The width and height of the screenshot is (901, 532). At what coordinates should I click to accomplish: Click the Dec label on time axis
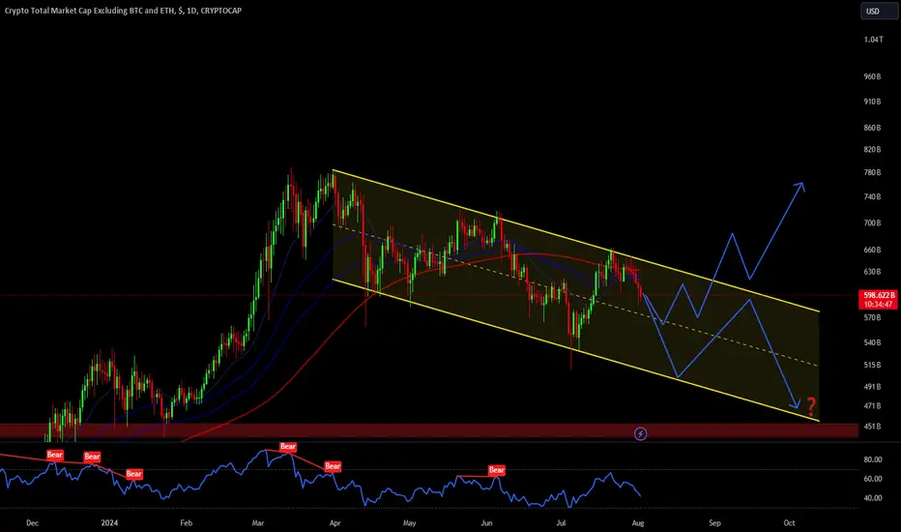(32, 522)
